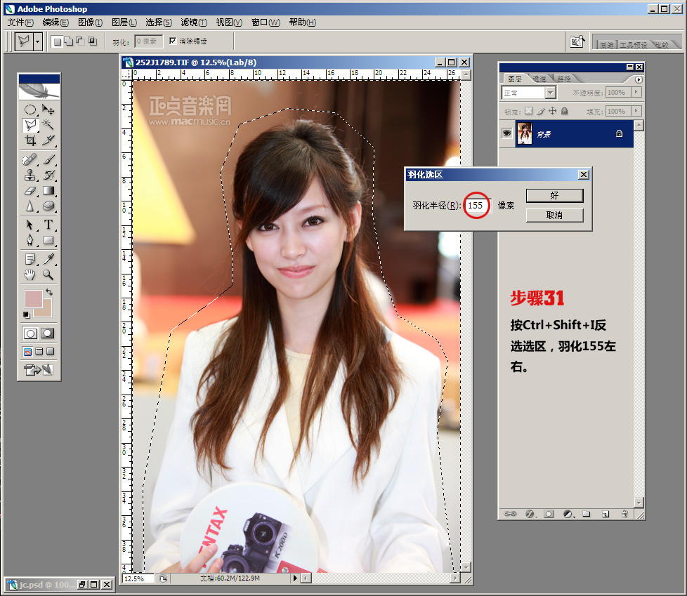Expand the layer opacity slider arrow
Image resolution: width=687 pixels, height=596 pixels.
[636, 93]
